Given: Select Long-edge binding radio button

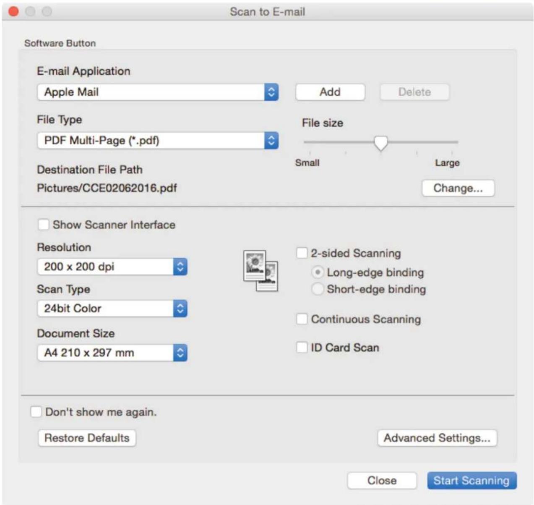Looking at the screenshot, I should [318, 272].
